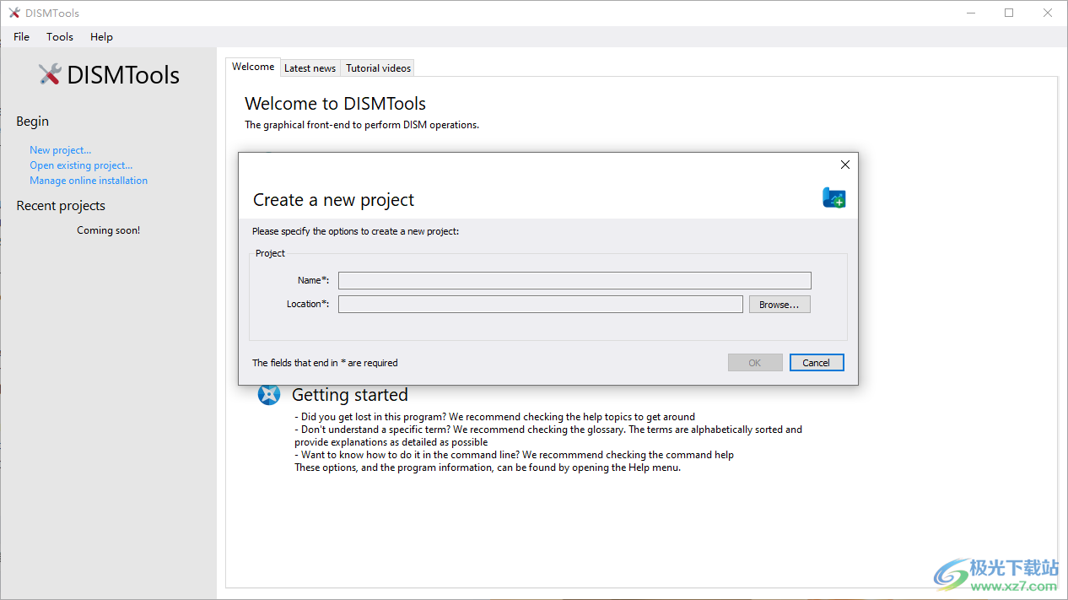Click the New project... link
1068x600 pixels.
pos(60,150)
